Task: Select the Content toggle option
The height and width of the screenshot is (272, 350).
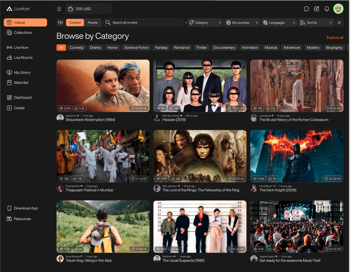Action: coord(75,22)
